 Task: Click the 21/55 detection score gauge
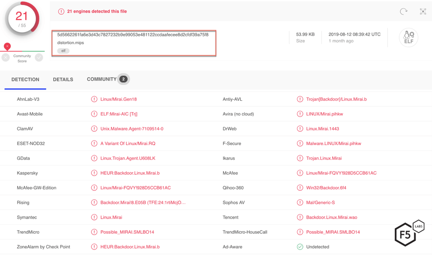pyautogui.click(x=22, y=19)
